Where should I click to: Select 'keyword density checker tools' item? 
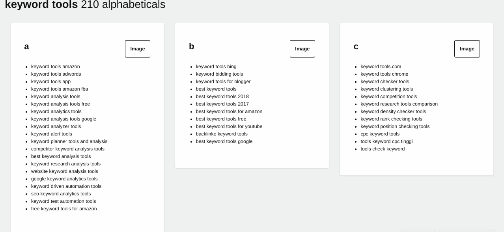[393, 111]
